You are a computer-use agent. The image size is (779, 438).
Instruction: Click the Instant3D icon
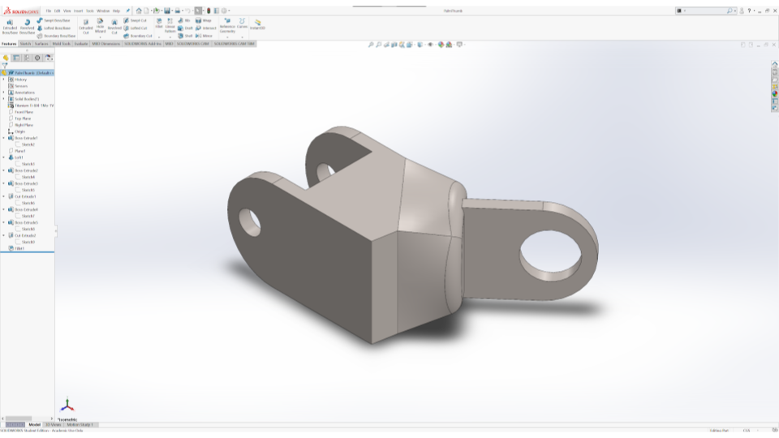pyautogui.click(x=258, y=26)
